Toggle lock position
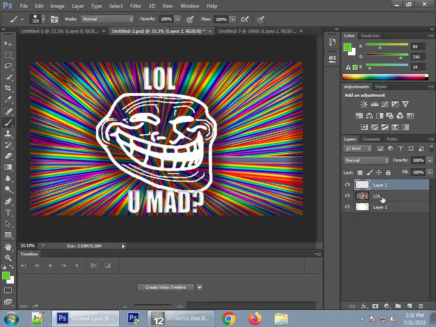The width and height of the screenshot is (436, 327). (x=379, y=173)
